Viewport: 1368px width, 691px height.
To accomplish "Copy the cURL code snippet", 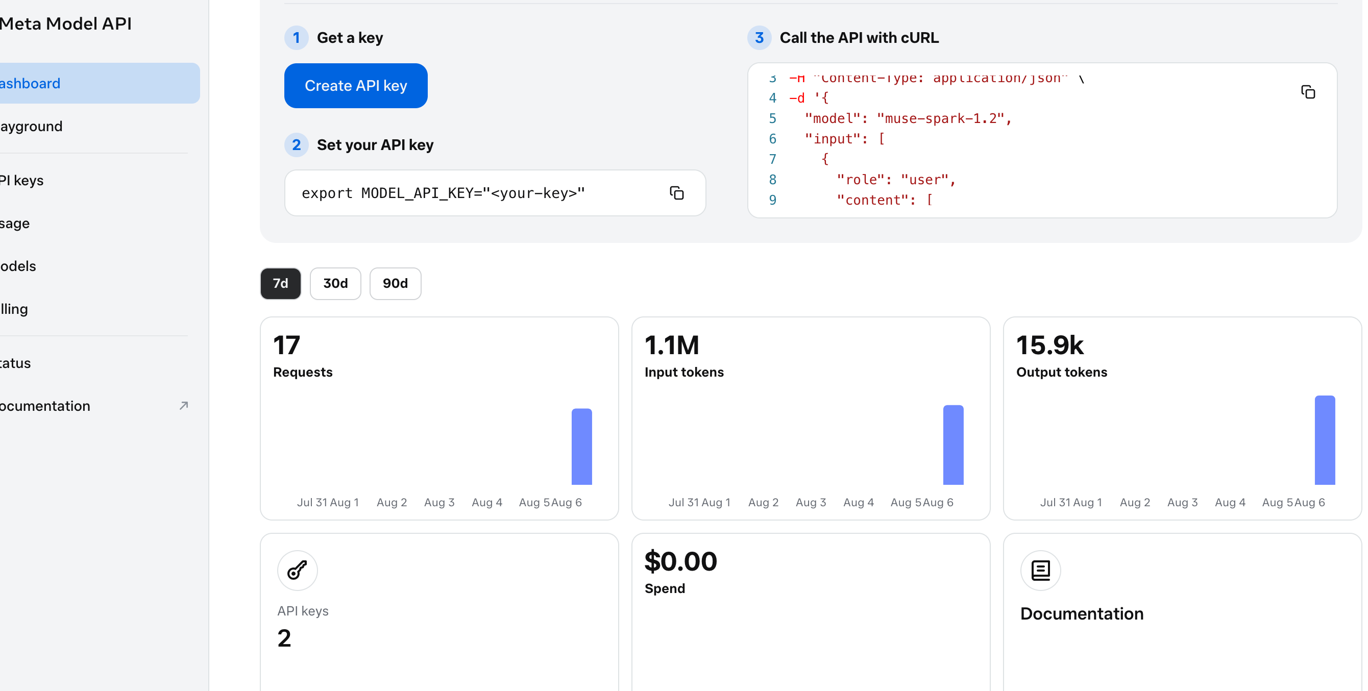I will (1307, 92).
